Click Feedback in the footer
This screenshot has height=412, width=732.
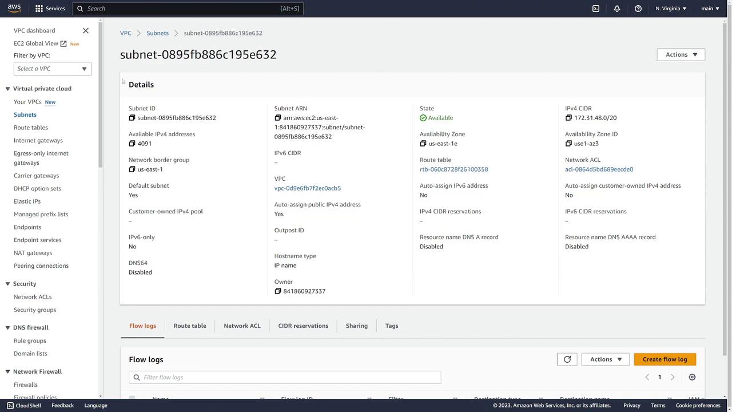click(x=62, y=406)
